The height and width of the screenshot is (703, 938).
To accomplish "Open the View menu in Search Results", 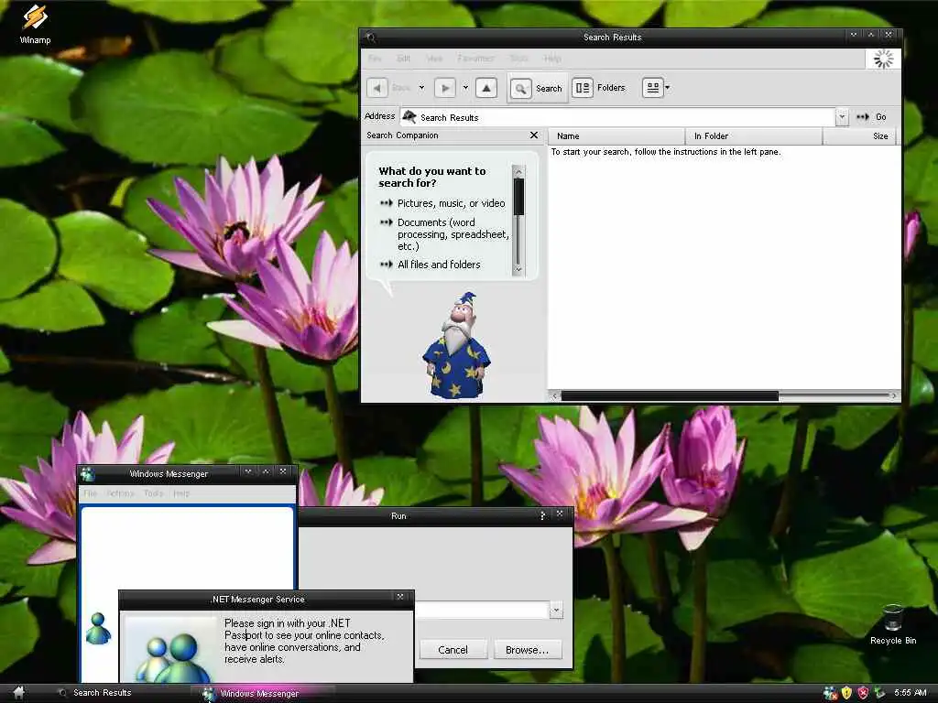I will [434, 59].
